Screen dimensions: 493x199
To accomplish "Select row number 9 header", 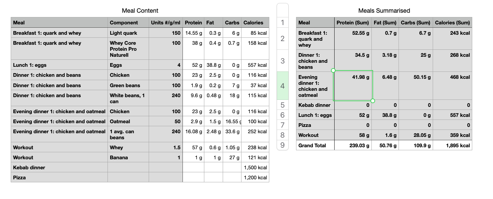I will point(283,145).
